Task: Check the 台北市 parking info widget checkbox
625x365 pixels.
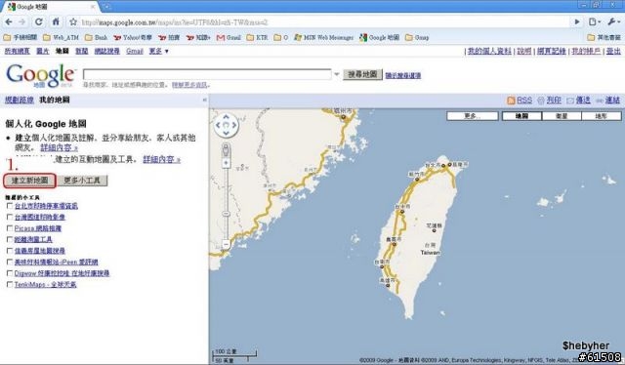Action: coord(10,206)
